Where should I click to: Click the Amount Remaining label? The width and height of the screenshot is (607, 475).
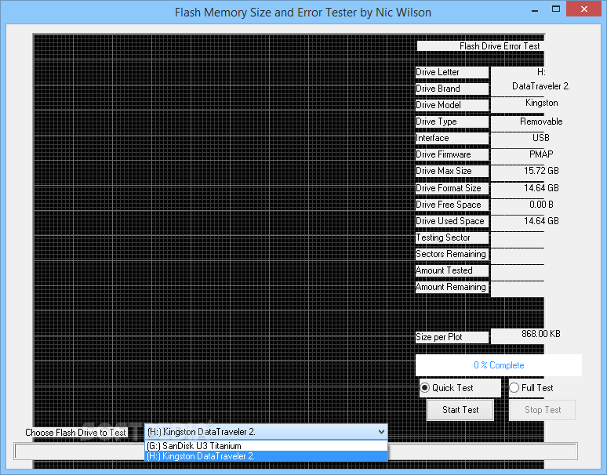(x=451, y=287)
